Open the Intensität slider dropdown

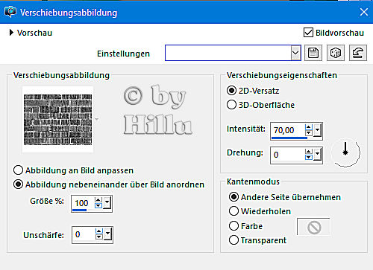(x=317, y=130)
